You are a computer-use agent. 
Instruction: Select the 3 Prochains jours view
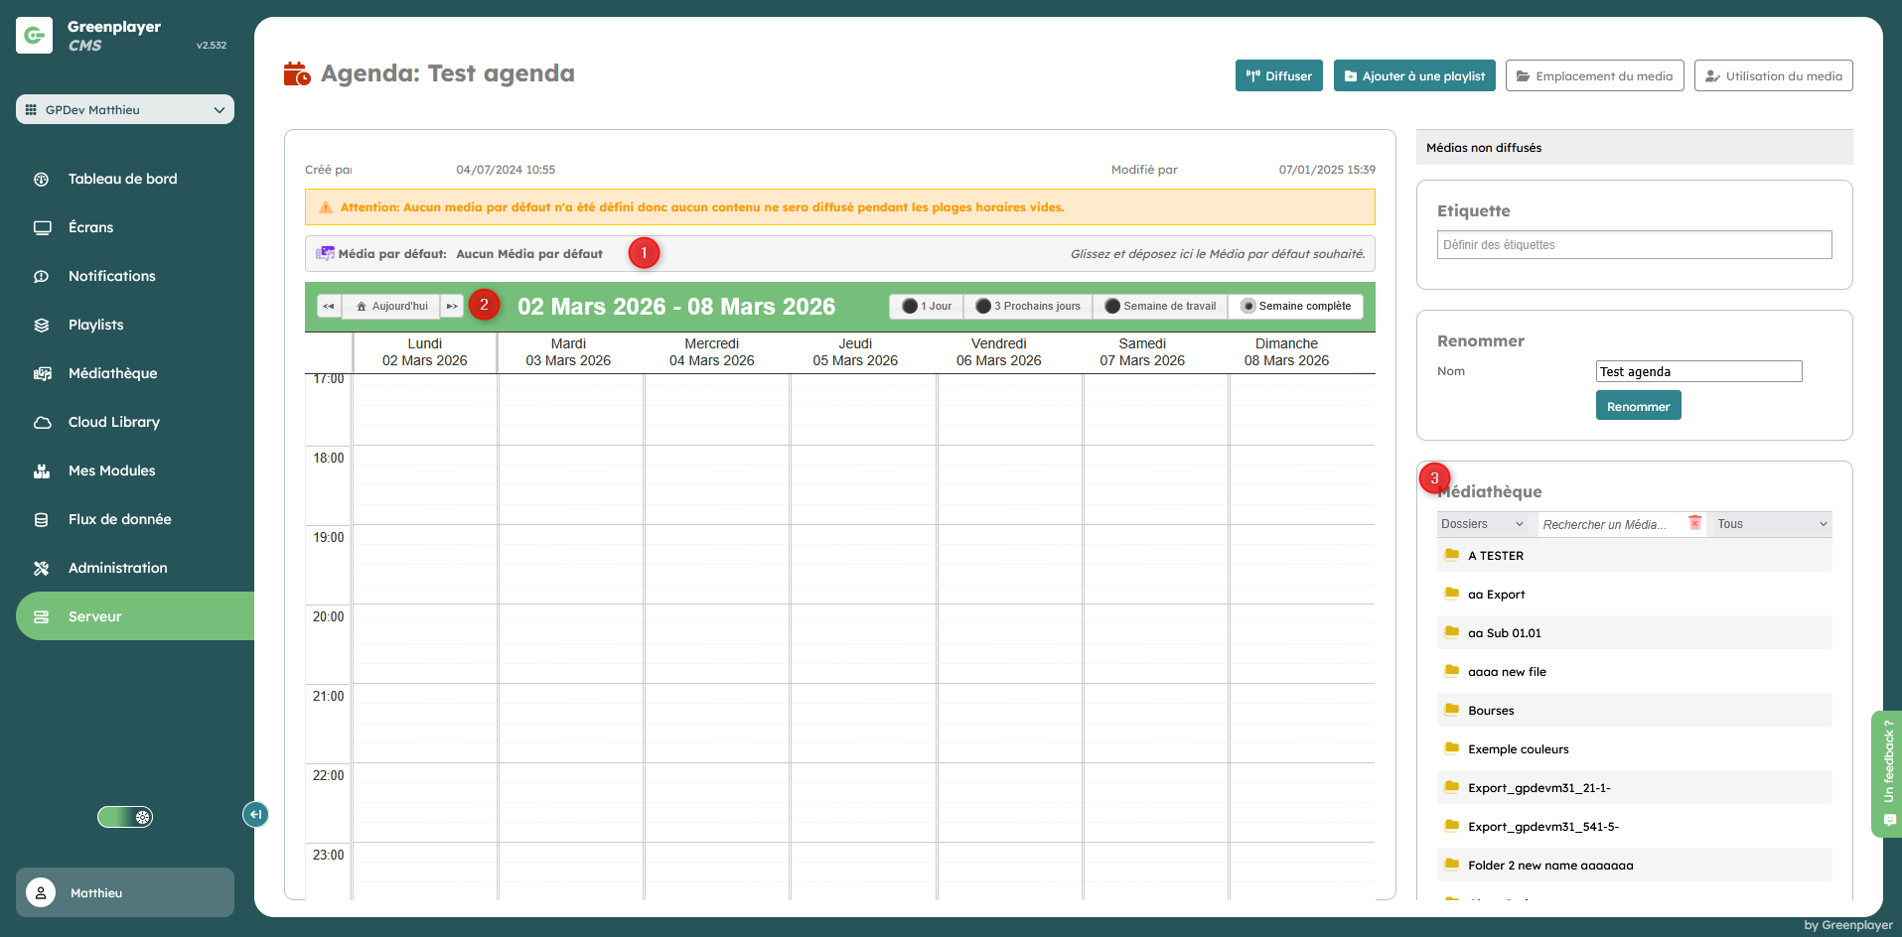[x=1028, y=307]
